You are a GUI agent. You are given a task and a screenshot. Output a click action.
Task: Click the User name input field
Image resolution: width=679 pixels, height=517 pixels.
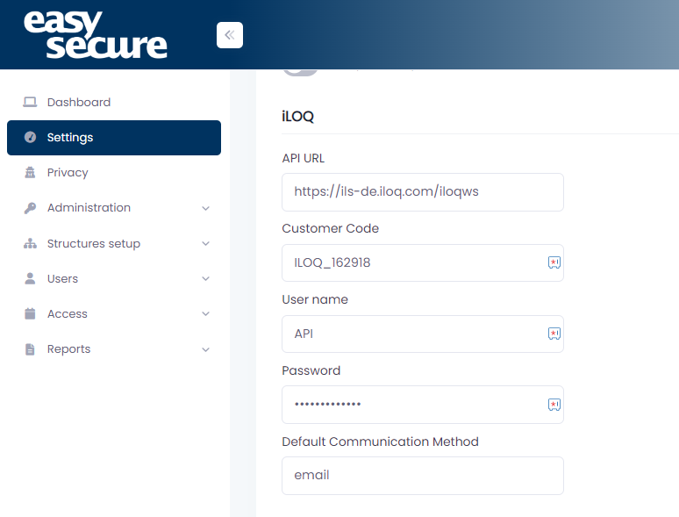(x=423, y=334)
